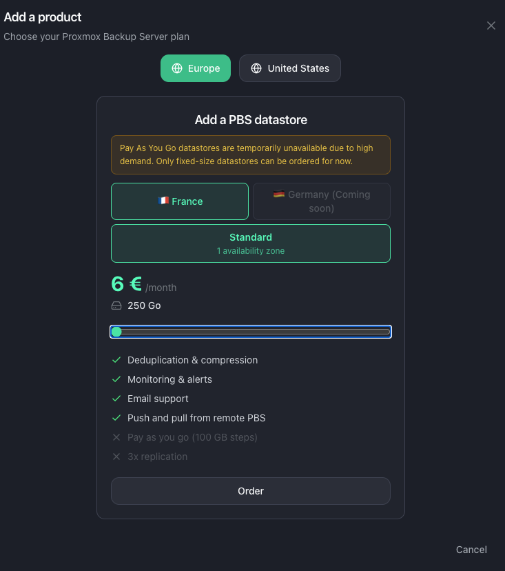Switch to the United States region
This screenshot has height=571, width=505.
tap(289, 68)
